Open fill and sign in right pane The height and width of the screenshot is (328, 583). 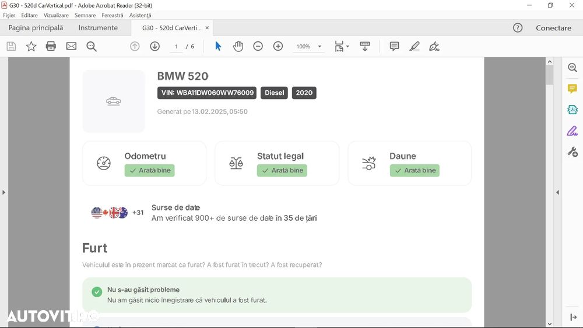pyautogui.click(x=573, y=131)
